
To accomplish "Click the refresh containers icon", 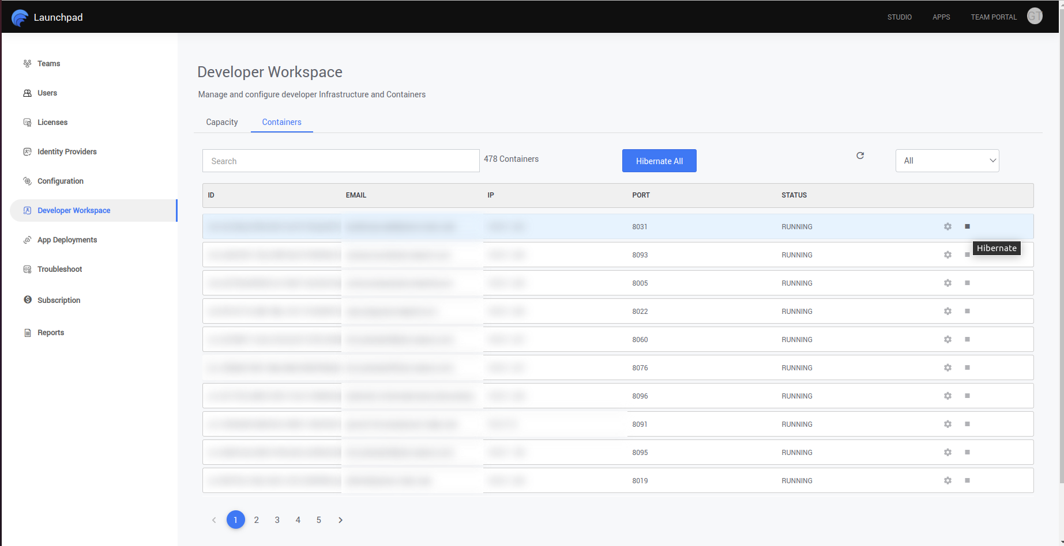I will [x=860, y=156].
